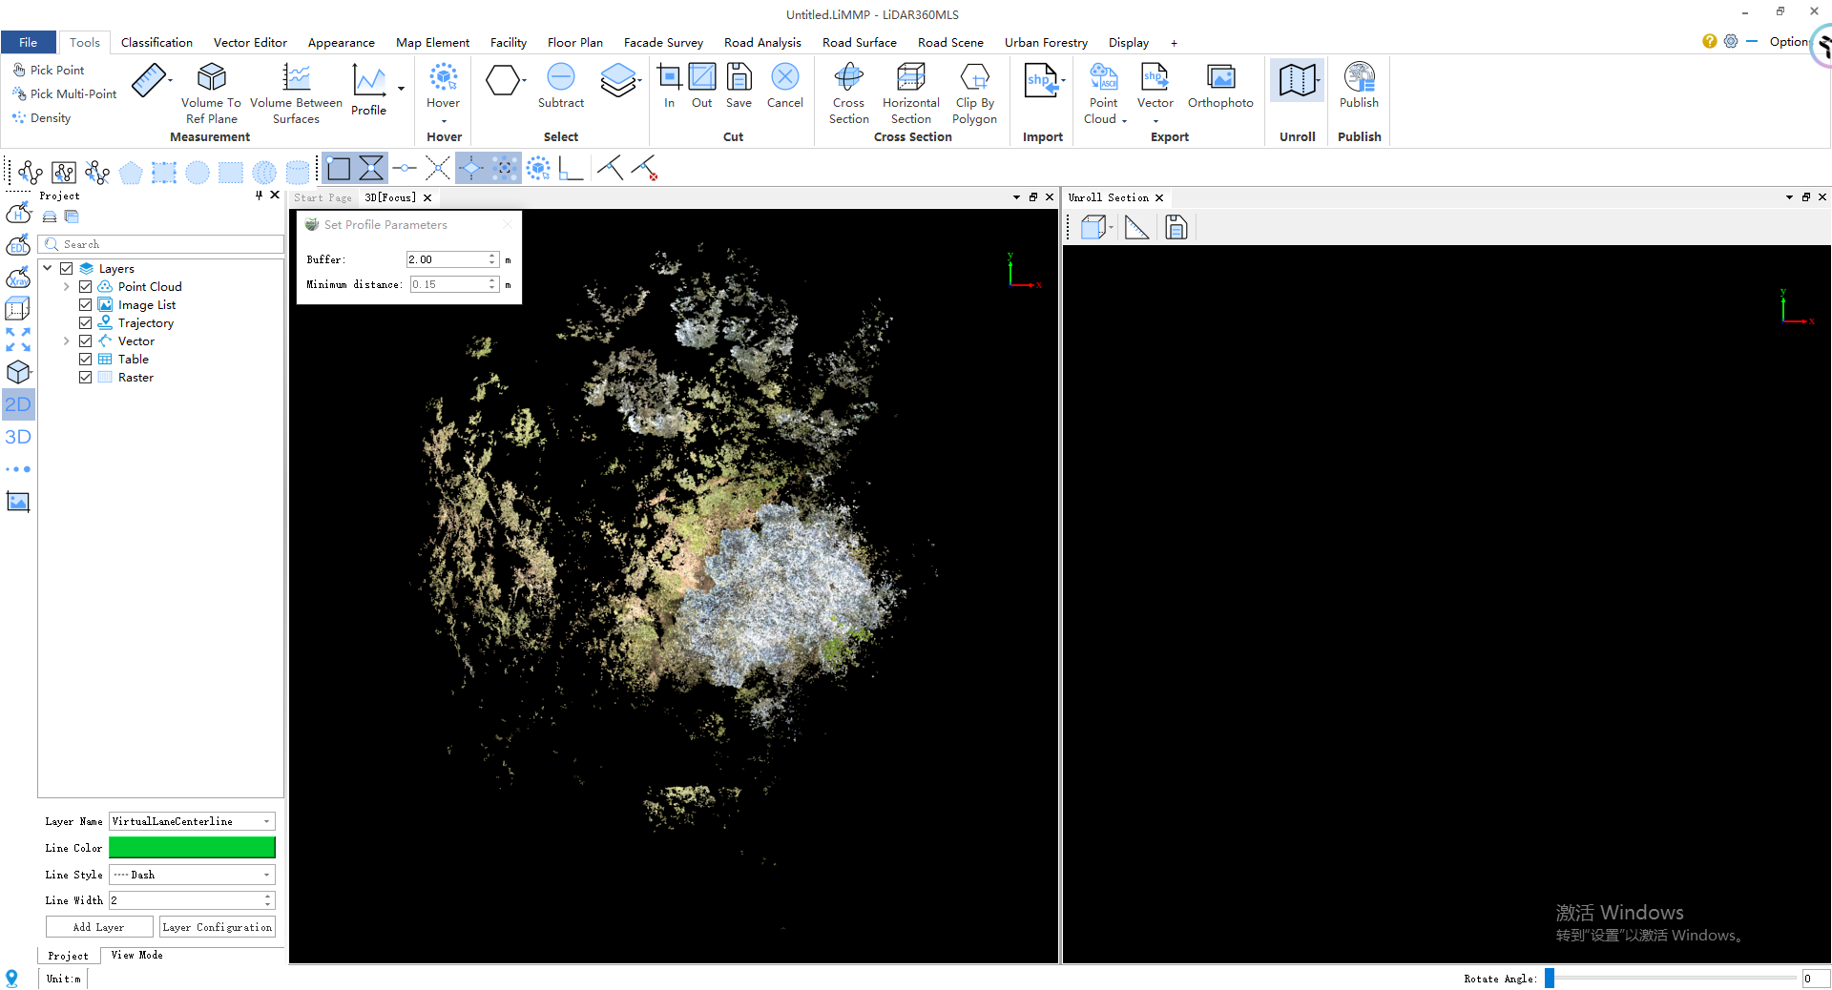Viewport: 1832px width, 990px height.
Task: Click the hexagon polygon selection icon
Action: pos(502,80)
